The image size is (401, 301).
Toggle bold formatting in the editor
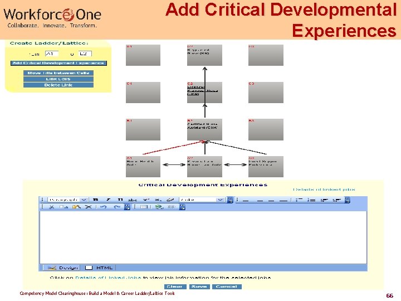96,200
